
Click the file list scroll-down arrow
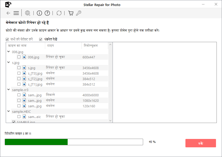click(x=110, y=121)
